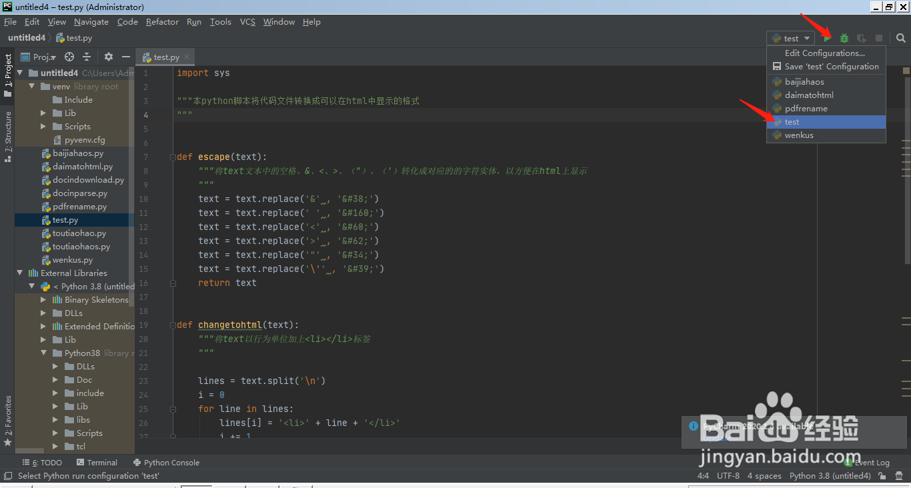
Task: Click test.py breadcrumb in navigation bar
Action: click(x=74, y=38)
